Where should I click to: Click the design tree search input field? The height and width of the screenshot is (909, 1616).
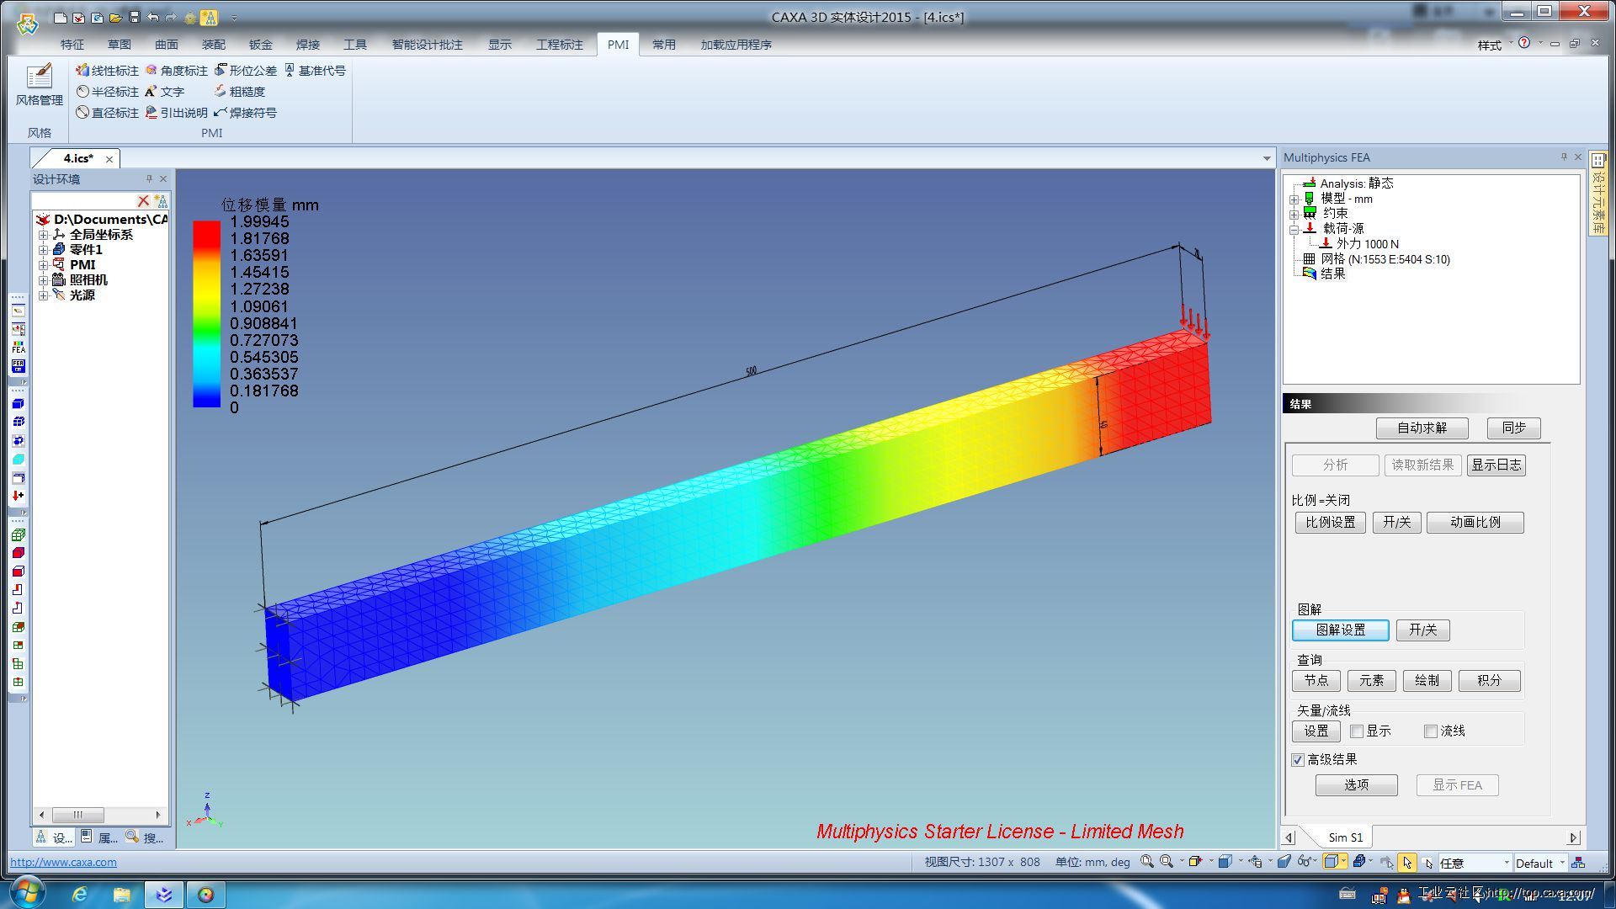coord(83,201)
